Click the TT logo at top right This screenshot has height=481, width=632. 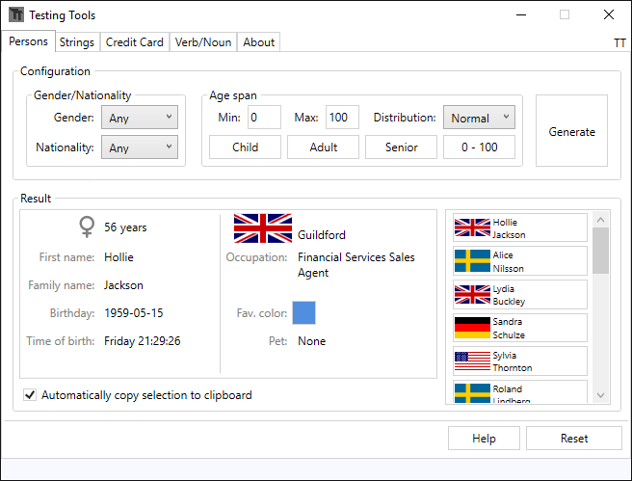click(619, 42)
